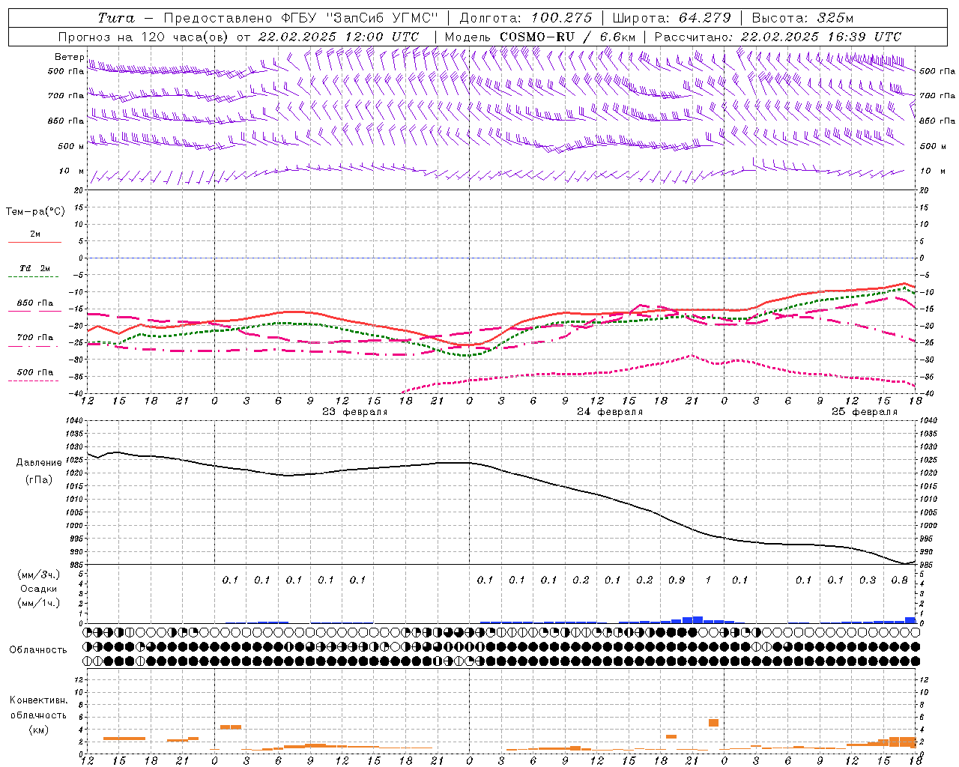Viewport: 959px width, 767px height.
Task: Click the precipitation value "0.3"
Action: (x=868, y=580)
